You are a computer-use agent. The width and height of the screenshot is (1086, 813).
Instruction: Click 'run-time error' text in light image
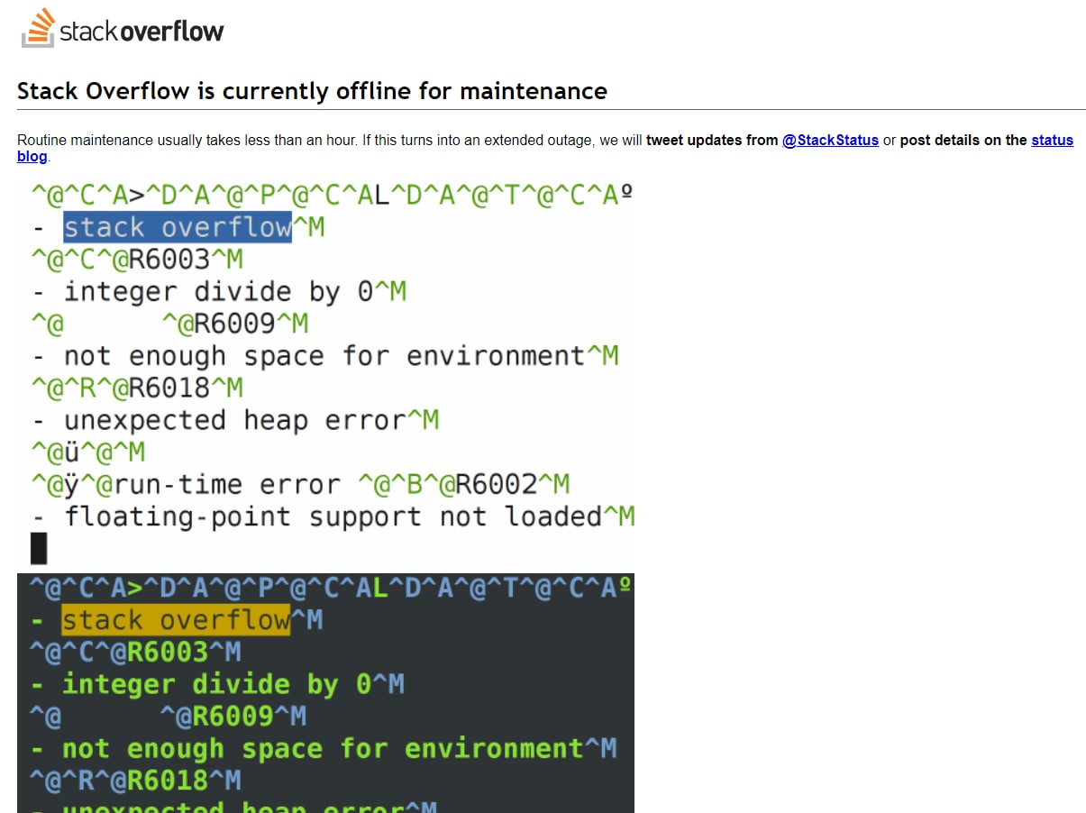click(x=226, y=485)
